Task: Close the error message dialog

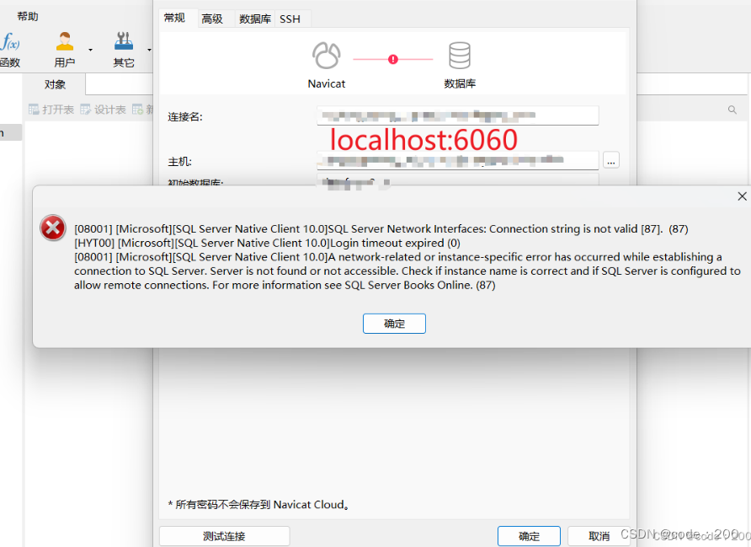Action: [742, 196]
